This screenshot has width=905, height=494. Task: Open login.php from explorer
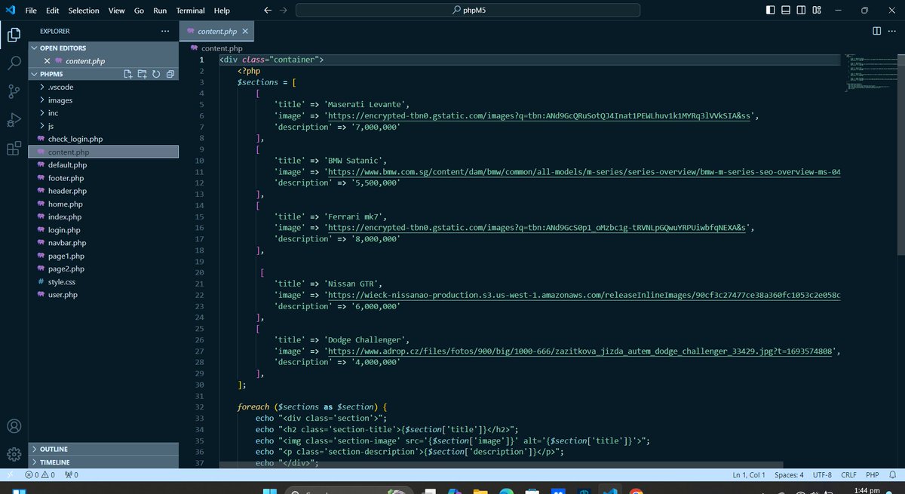(103, 230)
